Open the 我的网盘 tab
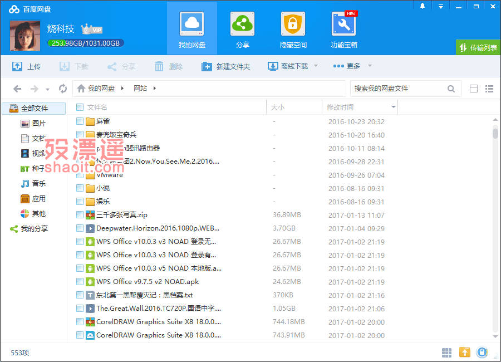Image resolution: width=501 pixels, height=362 pixels. [x=191, y=29]
